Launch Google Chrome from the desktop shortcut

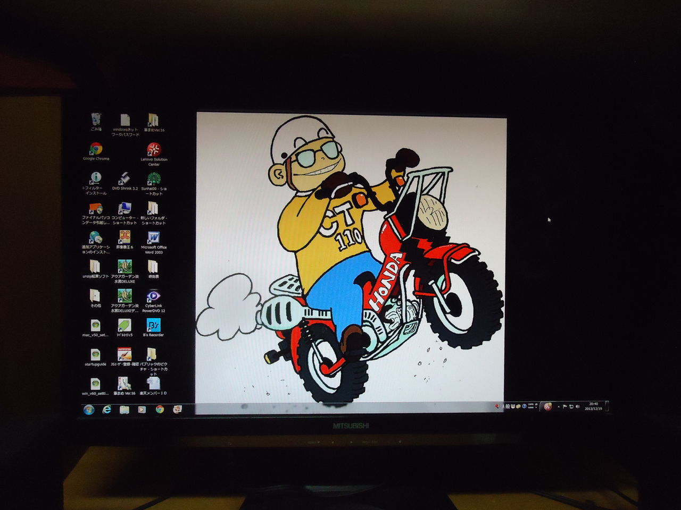coord(96,151)
